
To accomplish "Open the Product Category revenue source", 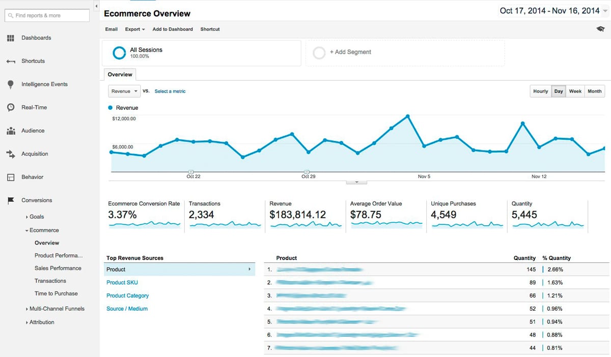I will pos(127,295).
